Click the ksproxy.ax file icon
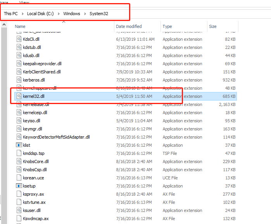 pos(19,194)
